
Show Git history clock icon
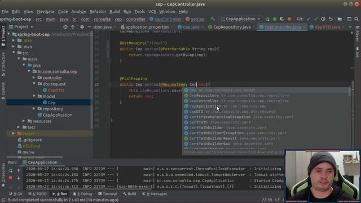point(323,19)
